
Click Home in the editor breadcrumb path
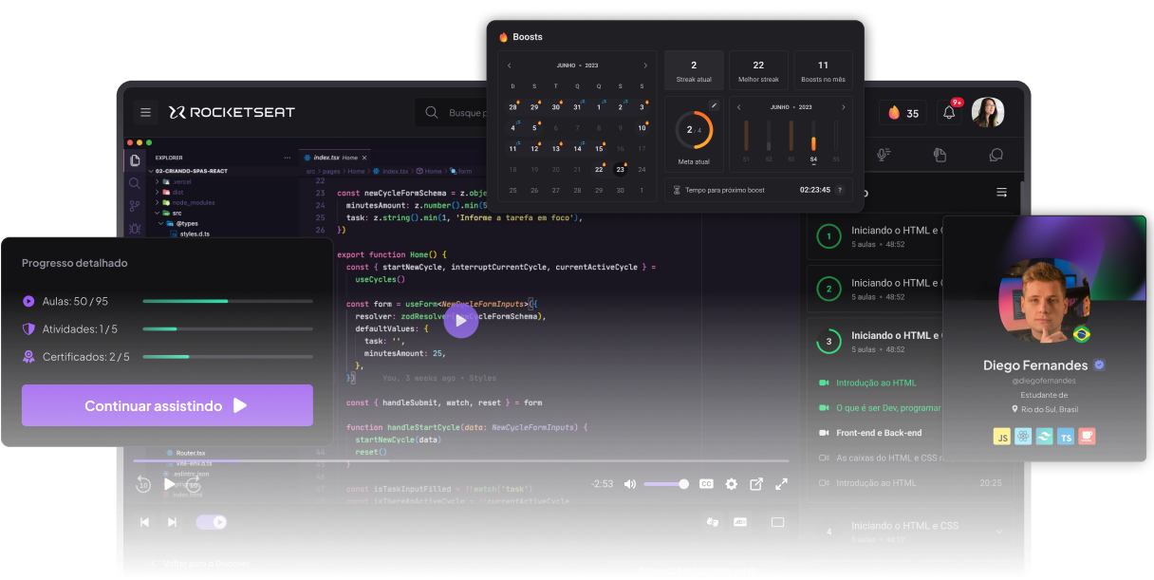(x=356, y=172)
